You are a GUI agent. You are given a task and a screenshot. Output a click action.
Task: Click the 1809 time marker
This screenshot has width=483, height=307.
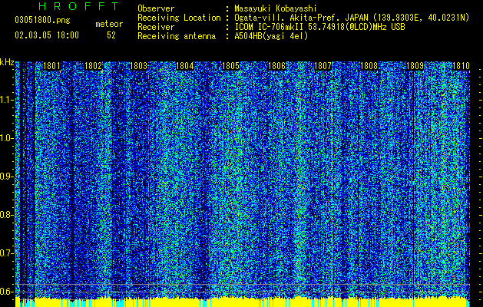pos(415,66)
